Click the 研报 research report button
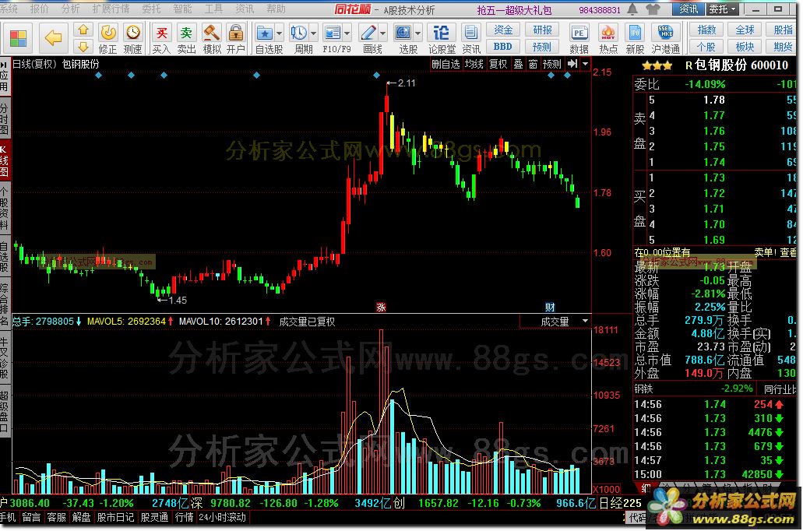This screenshot has width=803, height=531. pos(542,30)
